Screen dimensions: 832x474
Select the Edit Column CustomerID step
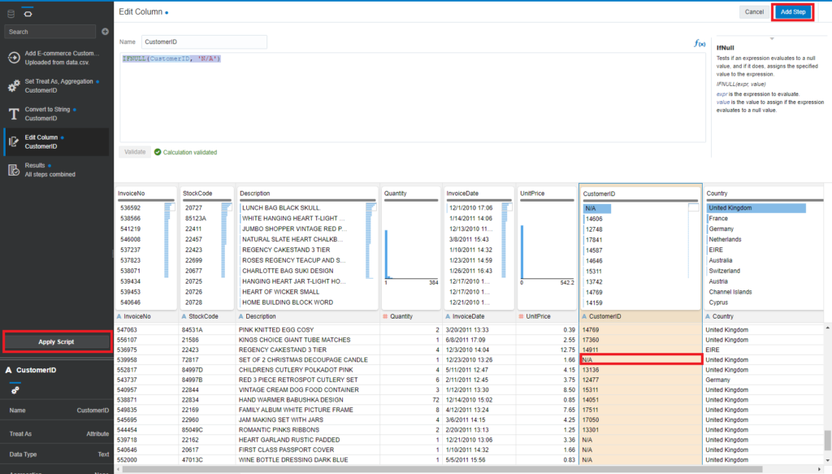pos(56,141)
